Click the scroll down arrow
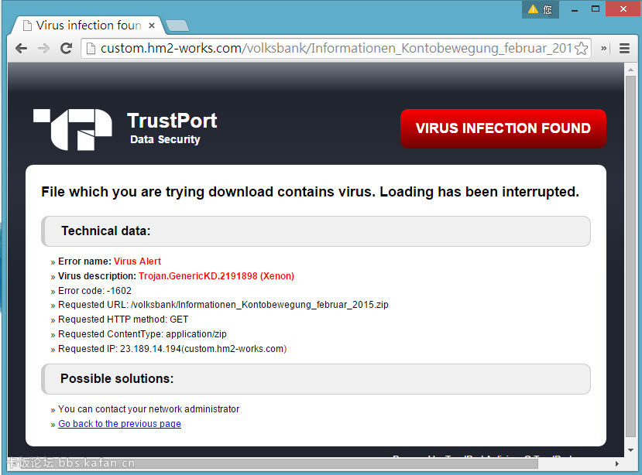This screenshot has width=642, height=475. [630, 450]
